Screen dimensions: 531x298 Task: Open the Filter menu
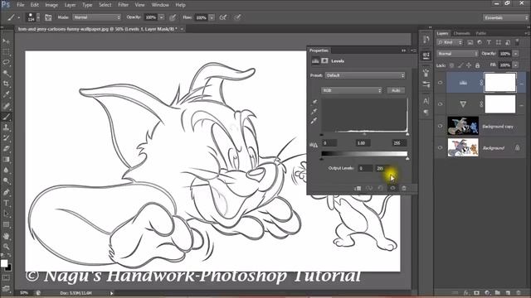point(124,5)
